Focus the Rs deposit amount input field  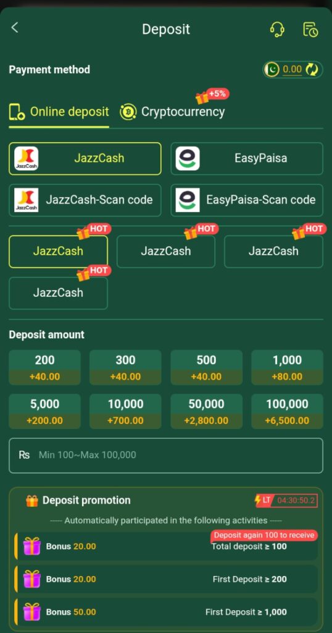click(x=166, y=456)
